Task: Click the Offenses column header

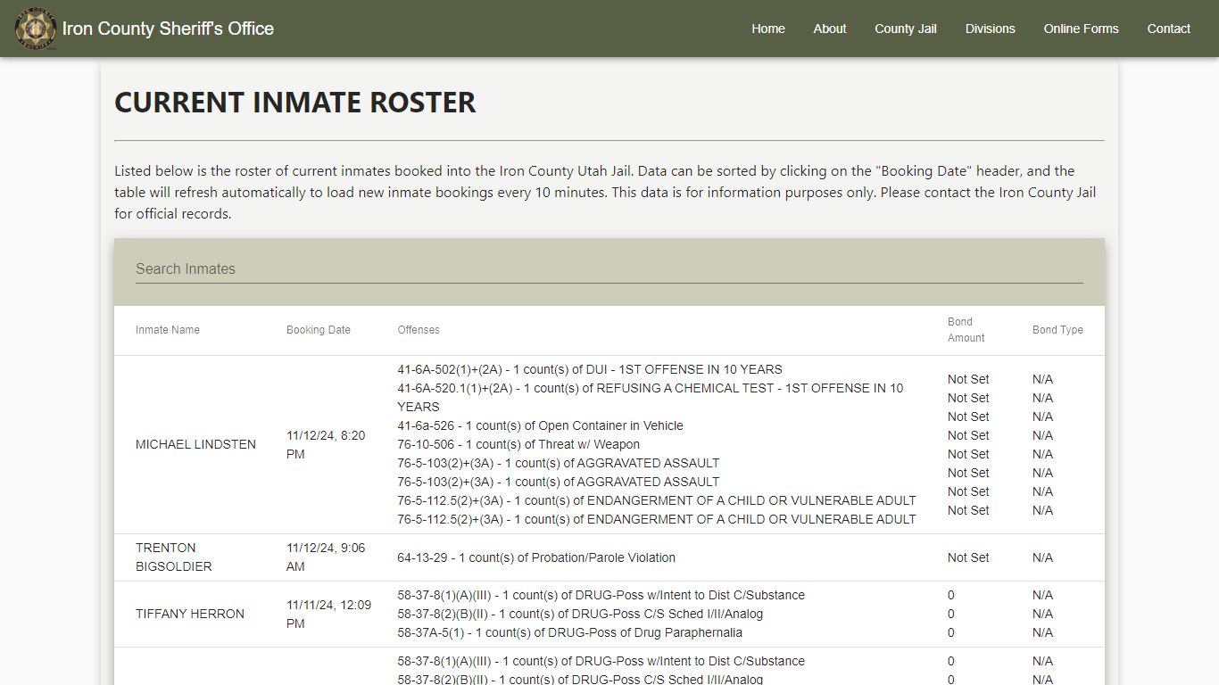Action: coord(419,330)
